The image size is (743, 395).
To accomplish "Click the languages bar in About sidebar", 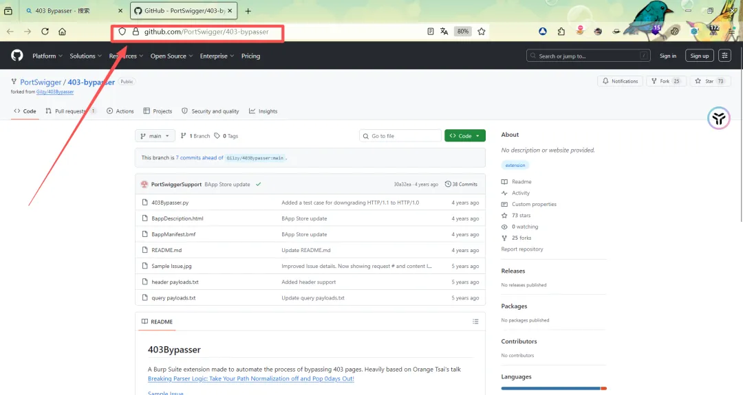I will [554, 388].
